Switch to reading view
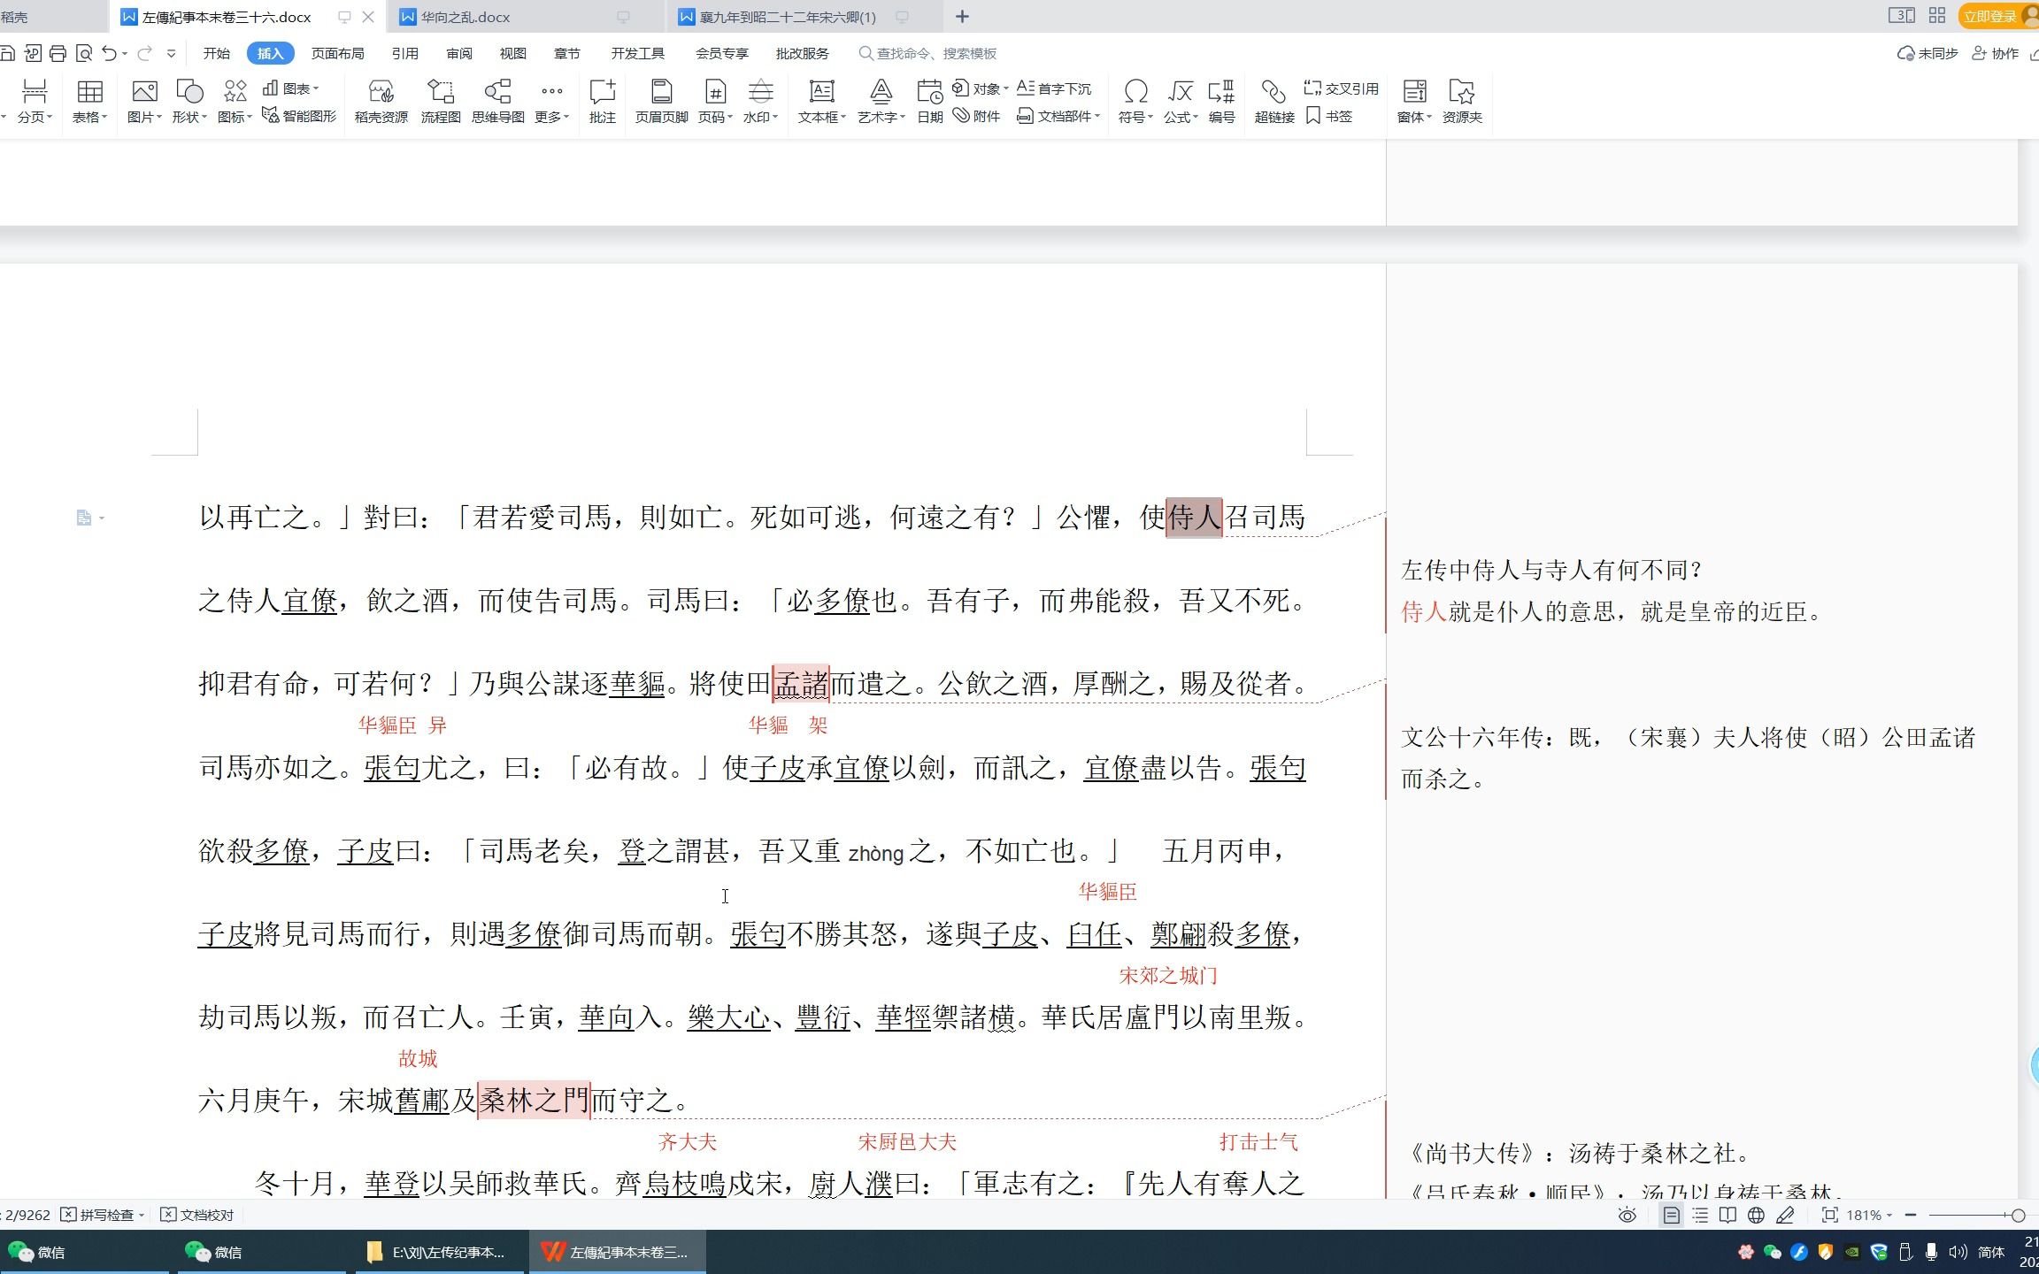 (x=1727, y=1215)
